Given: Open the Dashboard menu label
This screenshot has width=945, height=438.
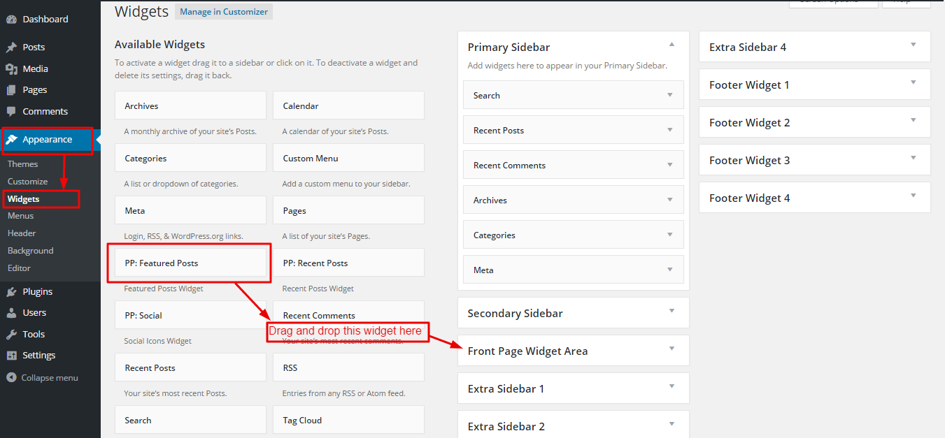Looking at the screenshot, I should (45, 20).
